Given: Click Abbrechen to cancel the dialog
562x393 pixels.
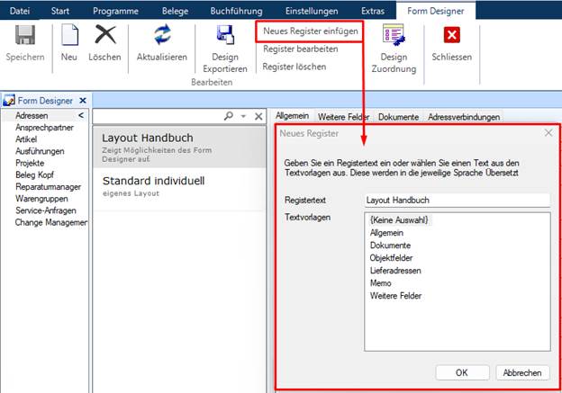Looking at the screenshot, I should tap(522, 372).
